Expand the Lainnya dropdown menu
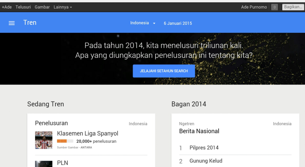The height and width of the screenshot is (167, 305). pos(63,7)
